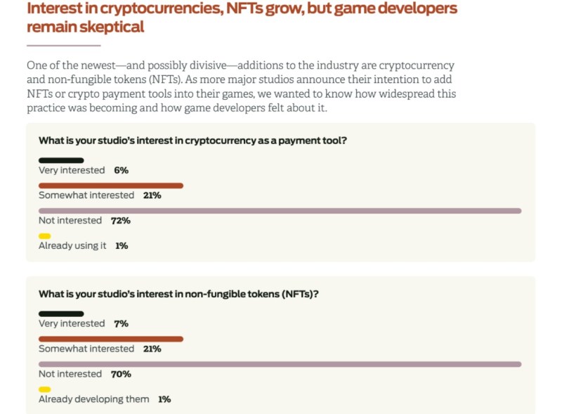This screenshot has width=562, height=414.
Task: Click the black Very interested NFT bar
Action: pyautogui.click(x=61, y=313)
